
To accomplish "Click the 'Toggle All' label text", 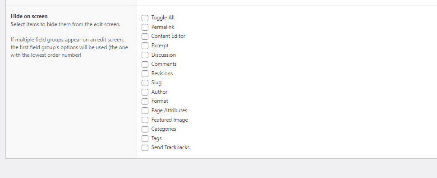I will 163,18.
